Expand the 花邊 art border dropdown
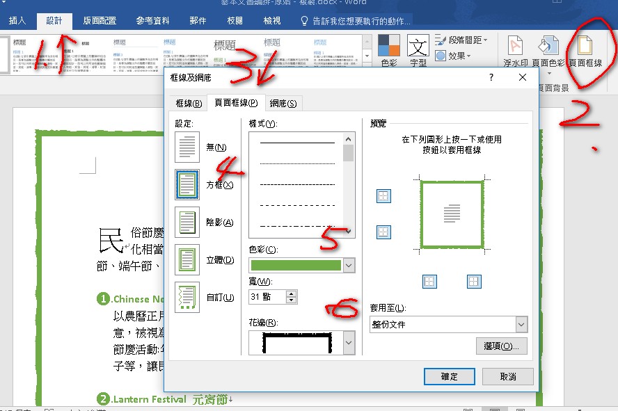This screenshot has height=411, width=618. tap(349, 342)
